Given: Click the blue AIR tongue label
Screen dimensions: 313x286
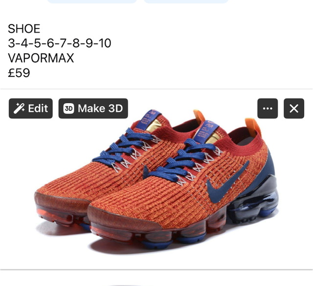Looking at the screenshot, I should (206, 131).
